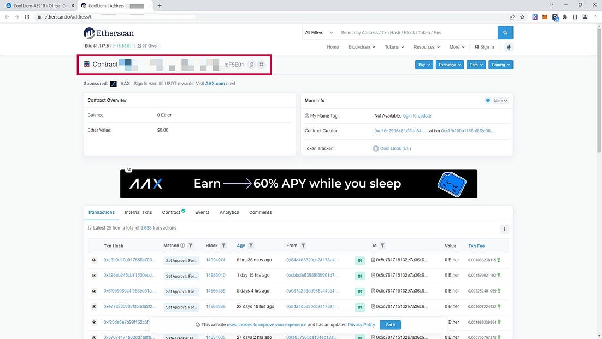Image resolution: width=602 pixels, height=339 pixels.
Task: Open the Exchange dropdown button
Action: pyautogui.click(x=450, y=65)
